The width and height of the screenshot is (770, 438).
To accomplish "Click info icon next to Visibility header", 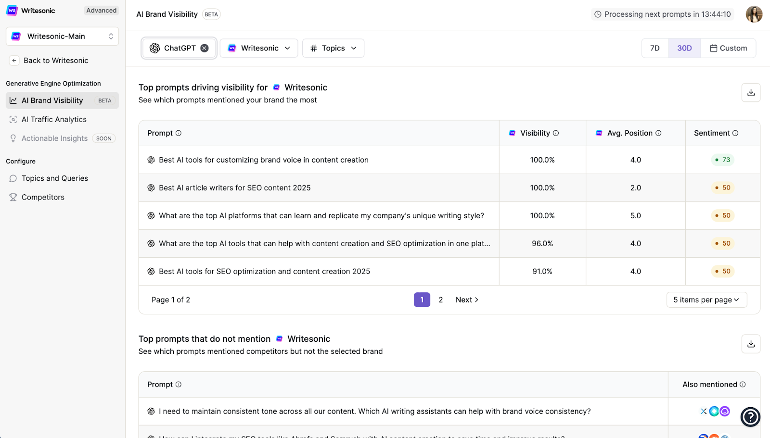I will click(x=556, y=133).
